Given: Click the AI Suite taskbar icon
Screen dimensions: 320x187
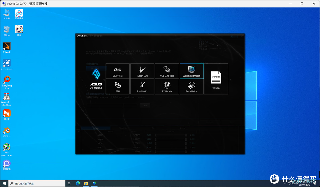Looking at the screenshot, I should pyautogui.click(x=94, y=183).
